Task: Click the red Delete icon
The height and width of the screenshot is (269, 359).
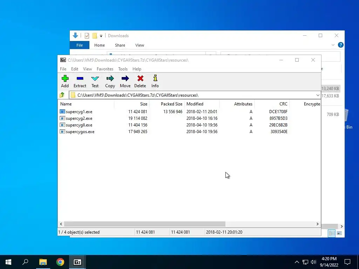Action: coord(140,79)
